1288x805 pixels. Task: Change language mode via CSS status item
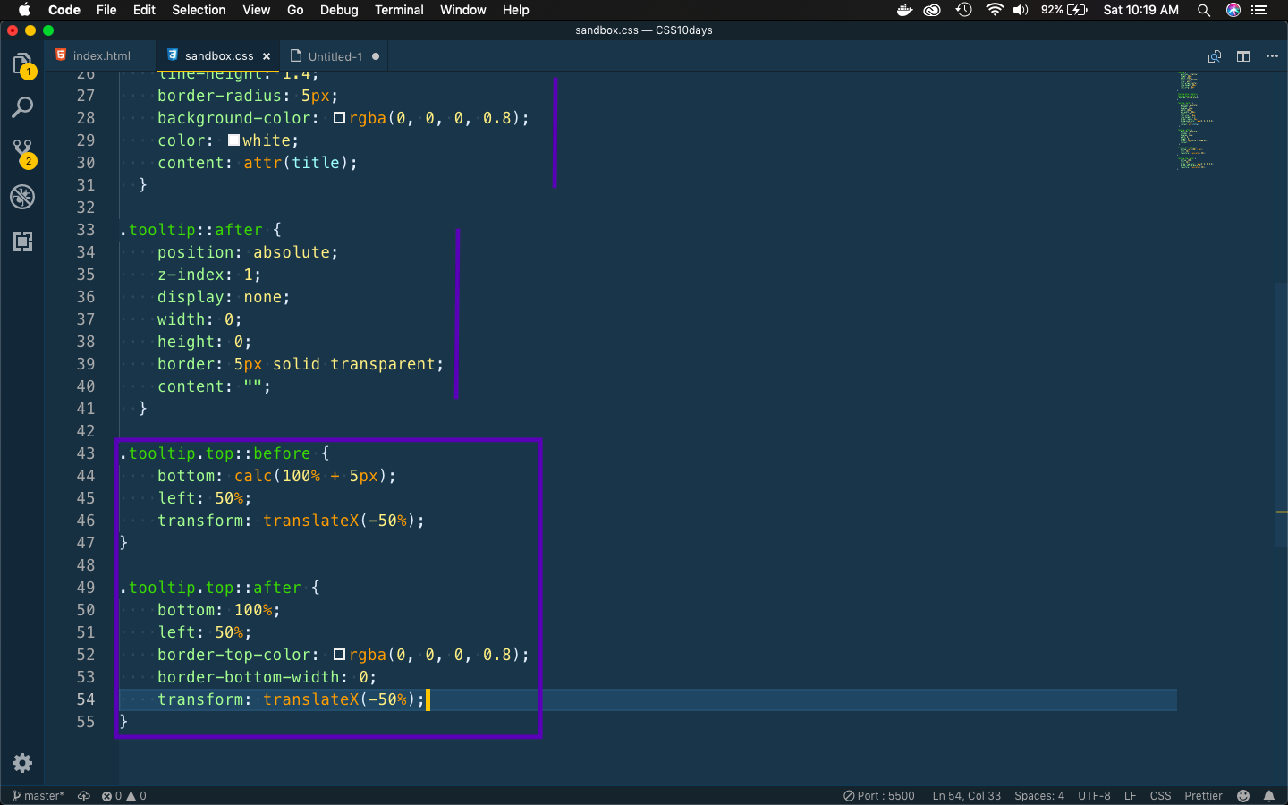(1160, 796)
